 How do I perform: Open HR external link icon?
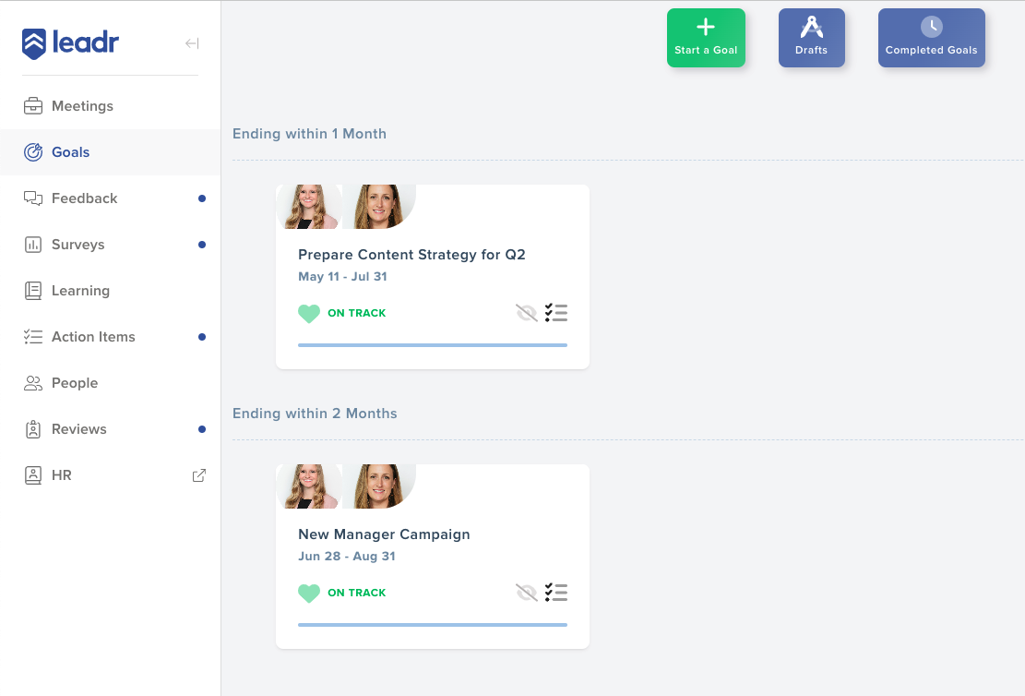click(198, 475)
